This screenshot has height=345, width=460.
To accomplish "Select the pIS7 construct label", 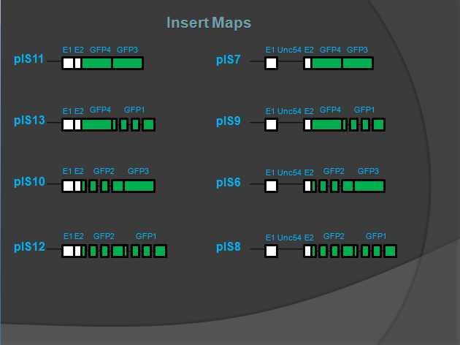I will click(229, 60).
